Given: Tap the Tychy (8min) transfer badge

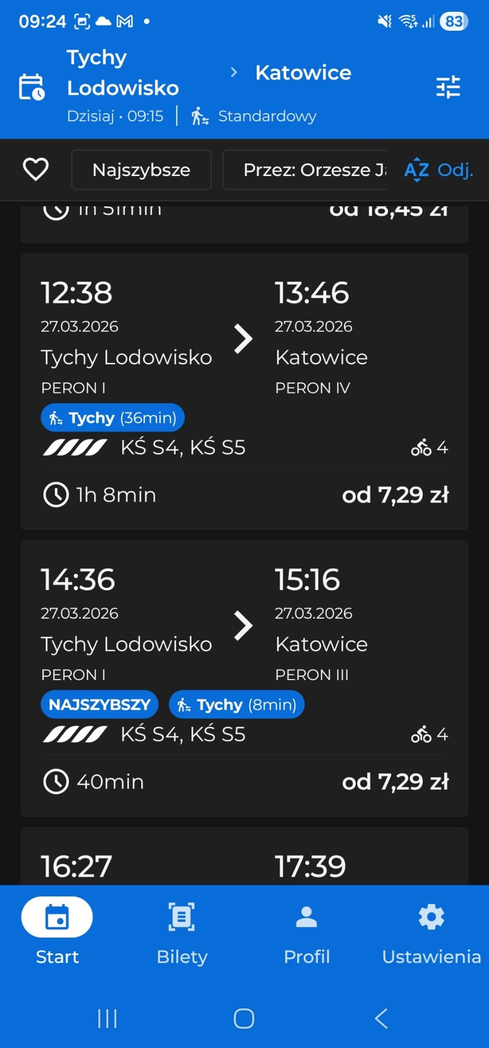Looking at the screenshot, I should coord(237,705).
